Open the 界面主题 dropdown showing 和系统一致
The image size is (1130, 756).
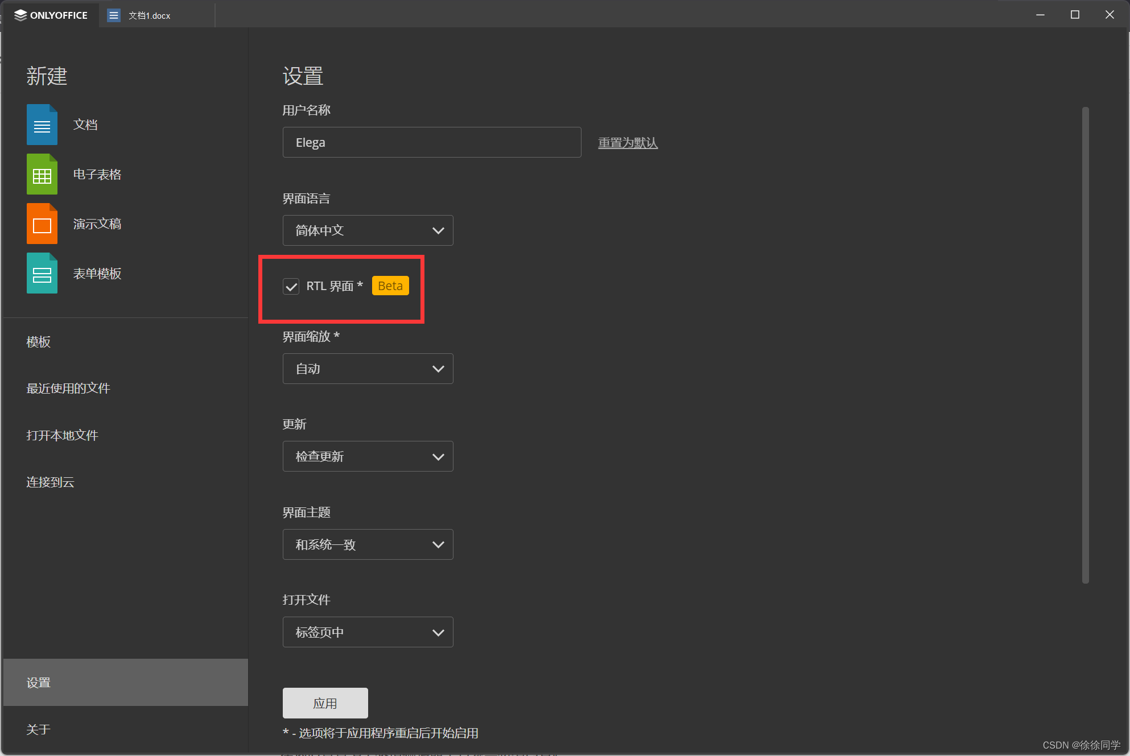coord(368,544)
